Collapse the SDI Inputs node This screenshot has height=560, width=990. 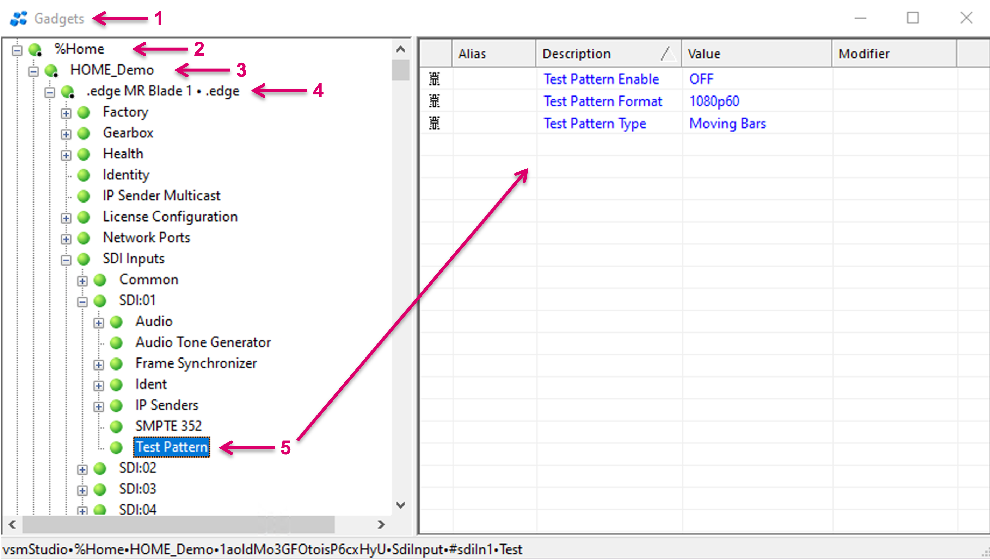[66, 260]
